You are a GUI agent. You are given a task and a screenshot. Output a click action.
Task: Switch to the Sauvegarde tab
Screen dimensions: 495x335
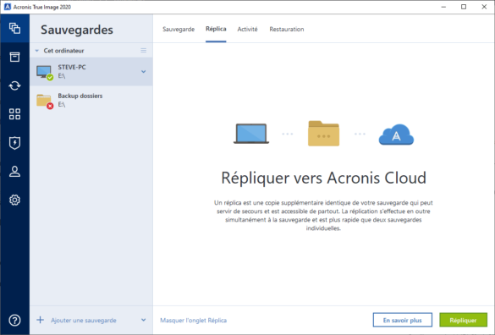coord(179,29)
